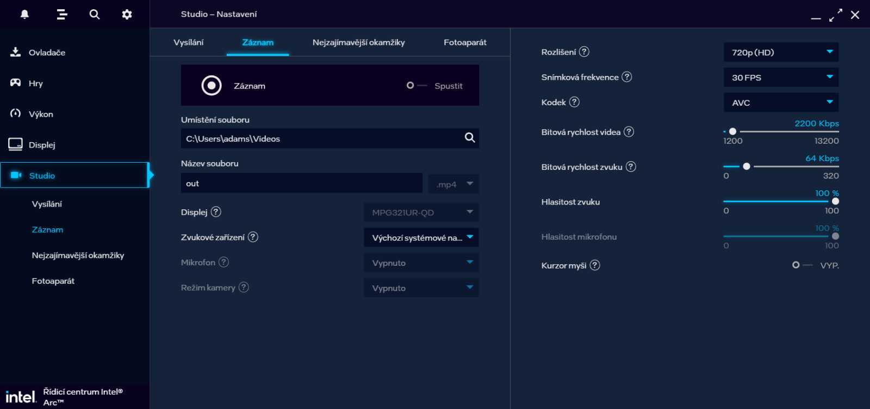
Task: Show help for Bitová rychlost zvuku
Action: 631,167
